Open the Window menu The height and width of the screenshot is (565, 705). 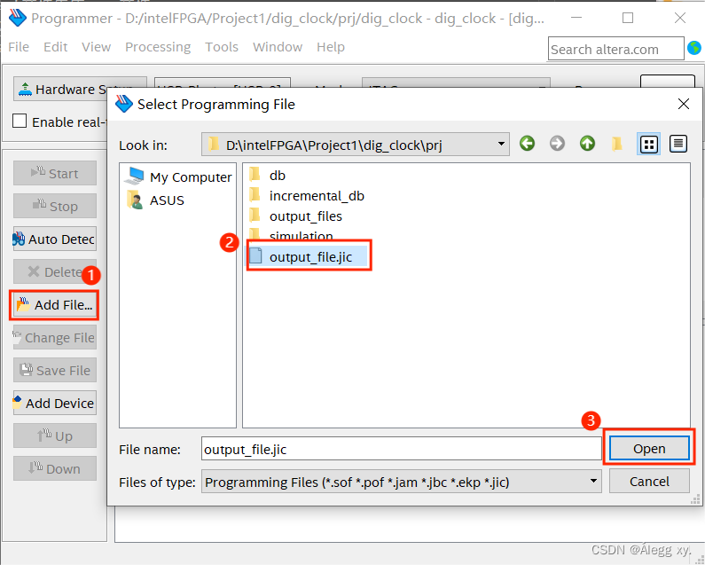pos(278,47)
